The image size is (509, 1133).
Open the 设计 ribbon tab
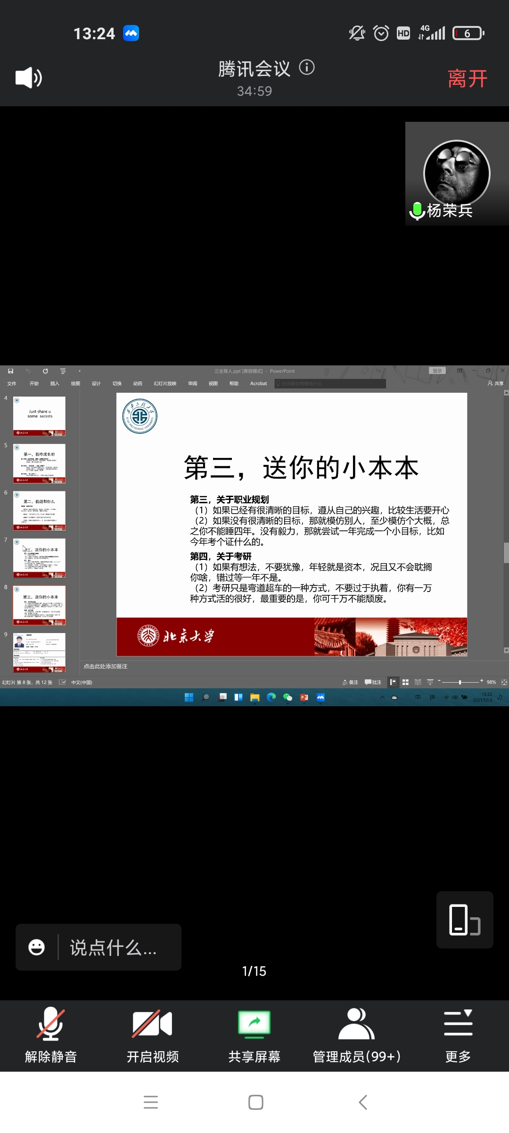tap(96, 384)
